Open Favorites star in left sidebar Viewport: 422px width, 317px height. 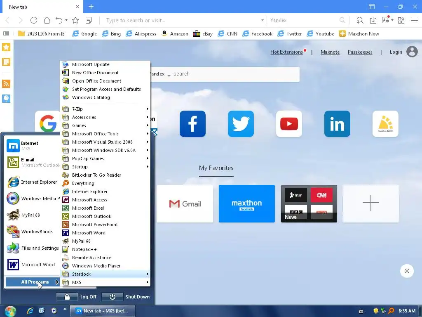(x=6, y=47)
